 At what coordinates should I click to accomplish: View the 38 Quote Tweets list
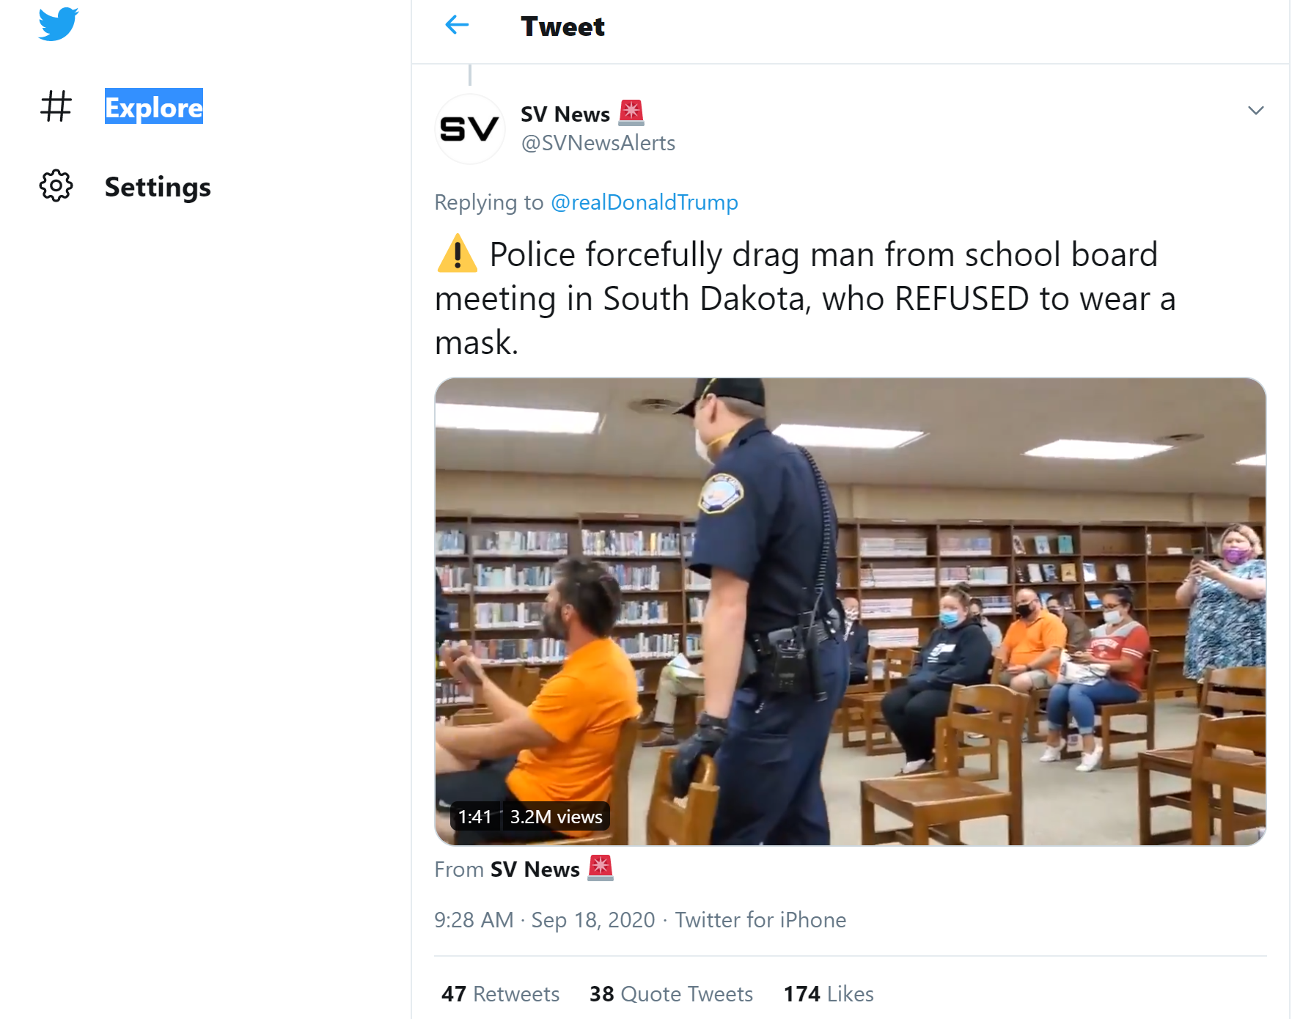[x=671, y=993]
